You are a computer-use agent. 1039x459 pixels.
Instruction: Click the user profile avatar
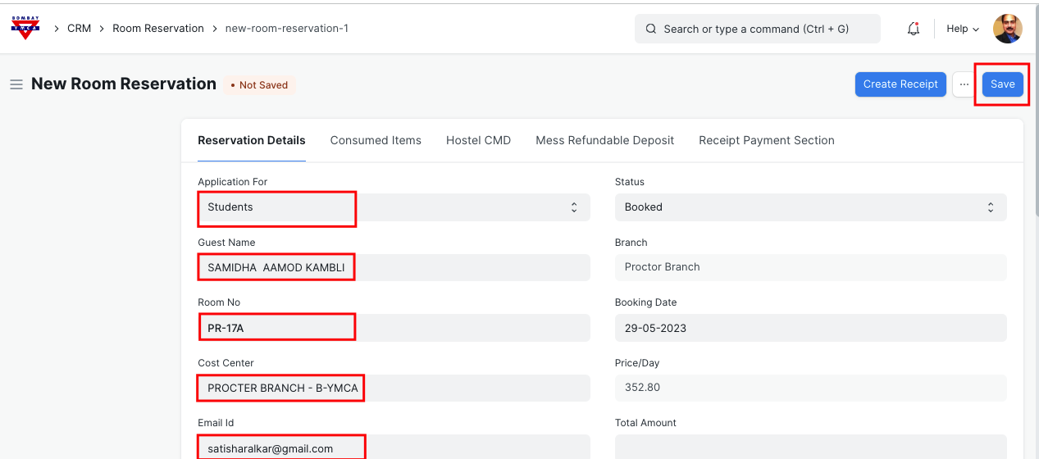pyautogui.click(x=1007, y=29)
